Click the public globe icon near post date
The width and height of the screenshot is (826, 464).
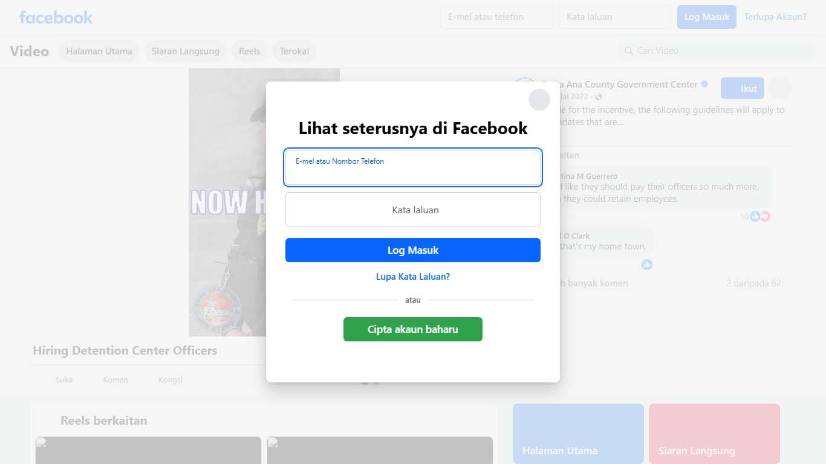pos(599,97)
